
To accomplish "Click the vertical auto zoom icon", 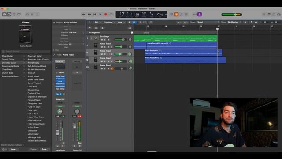I will pos(251,22).
